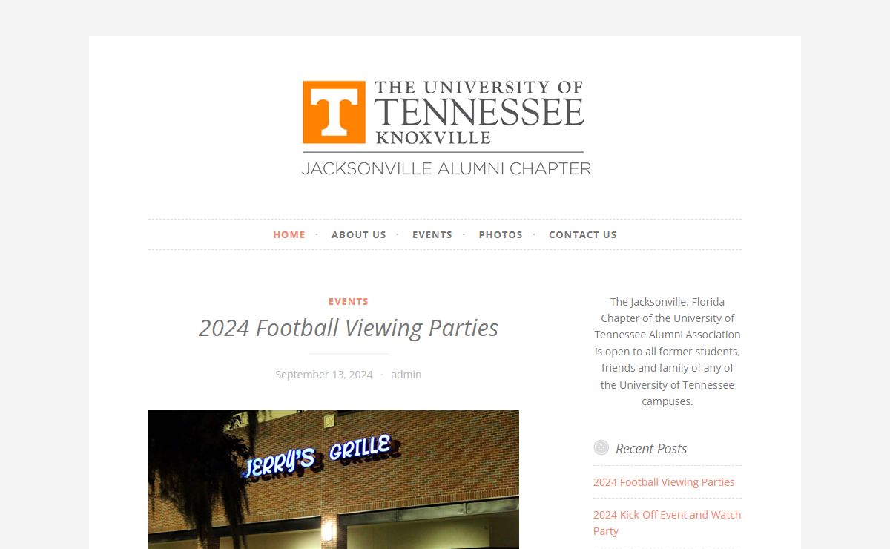Go to the Home menu item
Screen dimensions: 890x549
289,234
